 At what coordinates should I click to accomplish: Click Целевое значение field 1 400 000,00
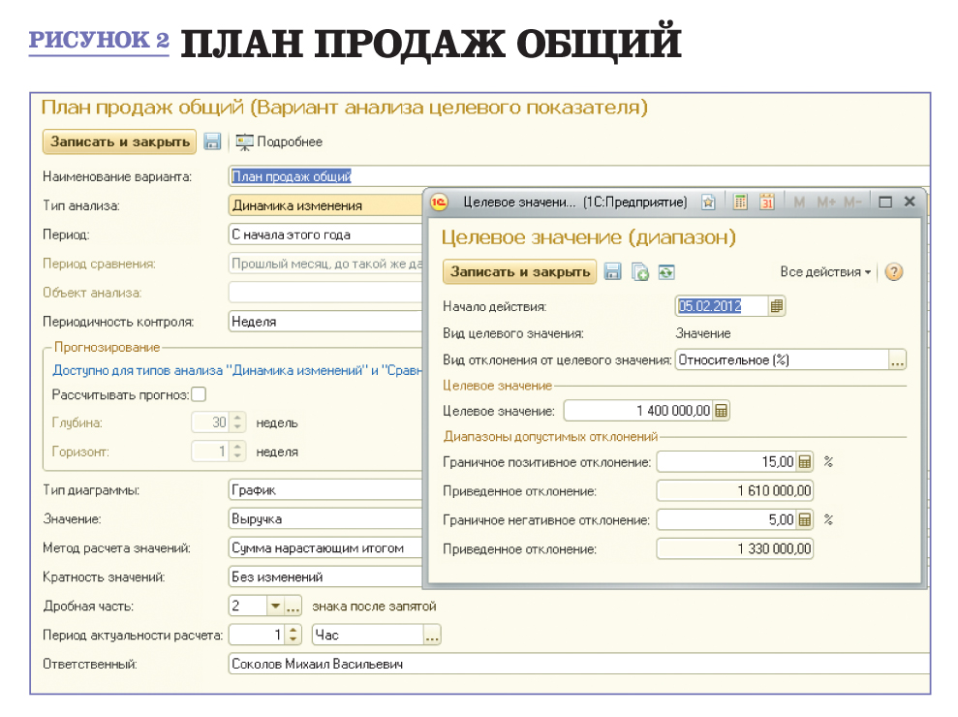(x=638, y=411)
